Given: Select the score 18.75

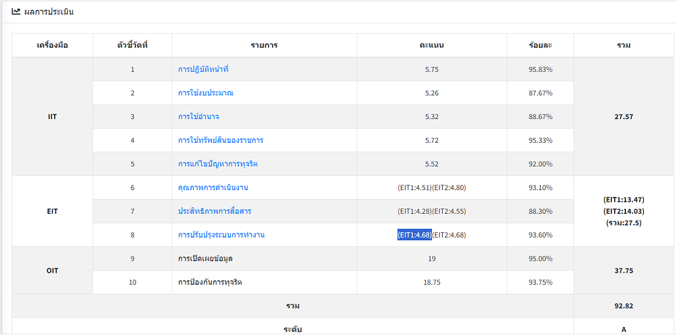Looking at the screenshot, I should point(432,283).
